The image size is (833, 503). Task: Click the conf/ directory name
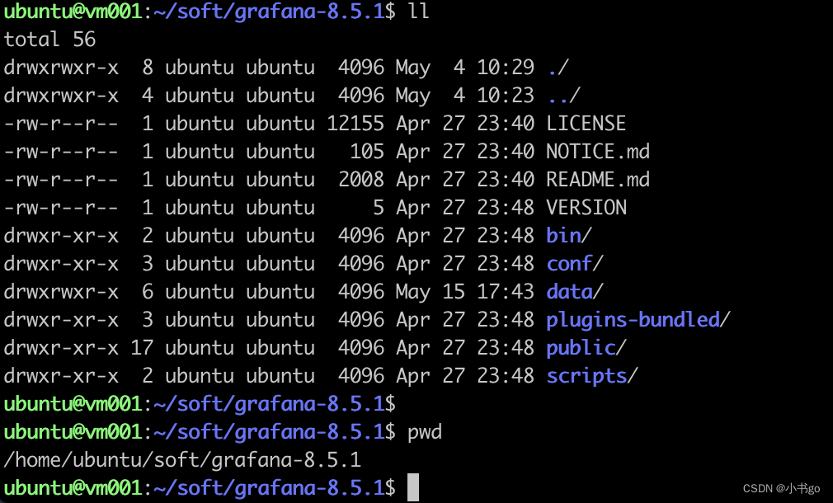[x=574, y=263]
